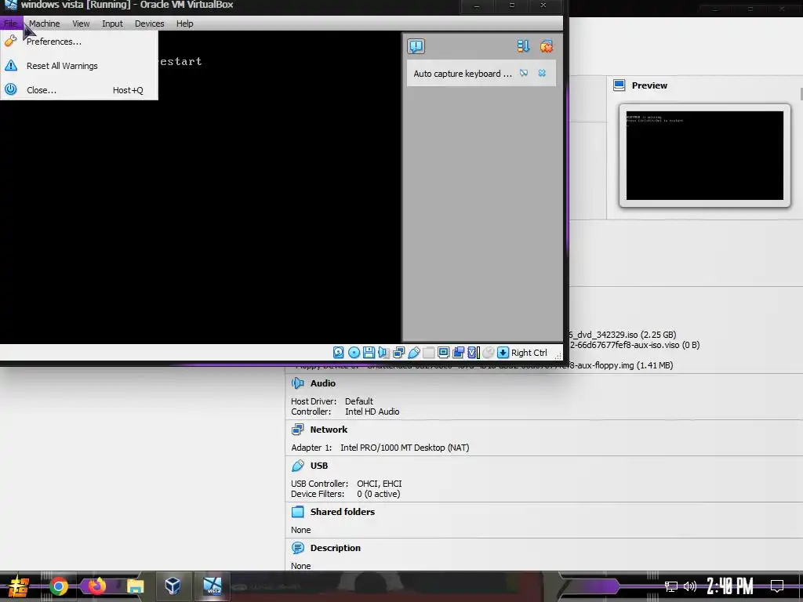Viewport: 803px width, 602px height.
Task: Open the View menu
Action: tap(81, 24)
